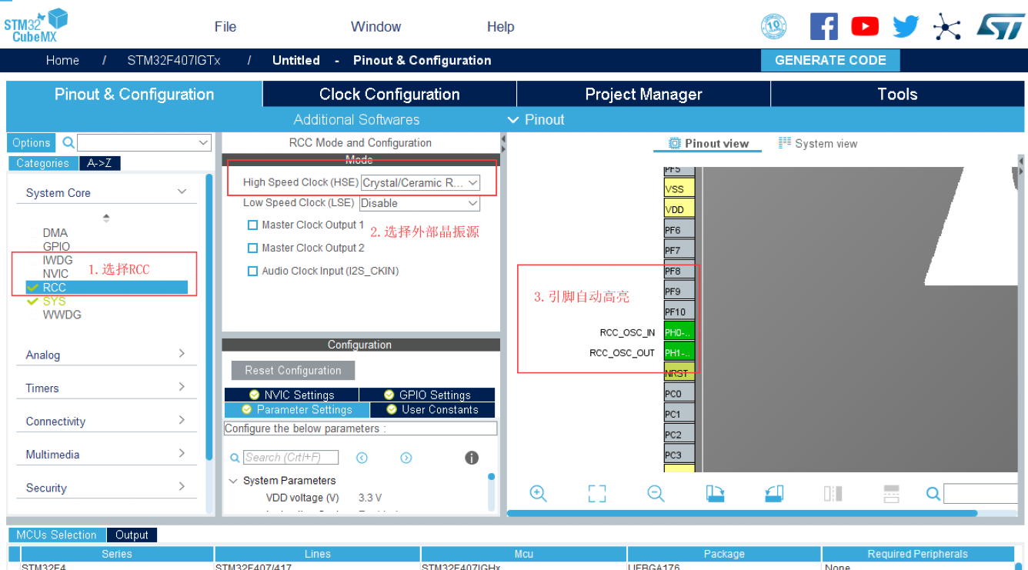The width and height of the screenshot is (1028, 570).
Task: Enable Audio Clock Input (I2S_CKIN)
Action: click(252, 271)
